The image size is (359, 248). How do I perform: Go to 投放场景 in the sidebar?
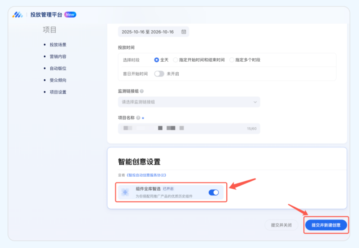[x=58, y=45]
